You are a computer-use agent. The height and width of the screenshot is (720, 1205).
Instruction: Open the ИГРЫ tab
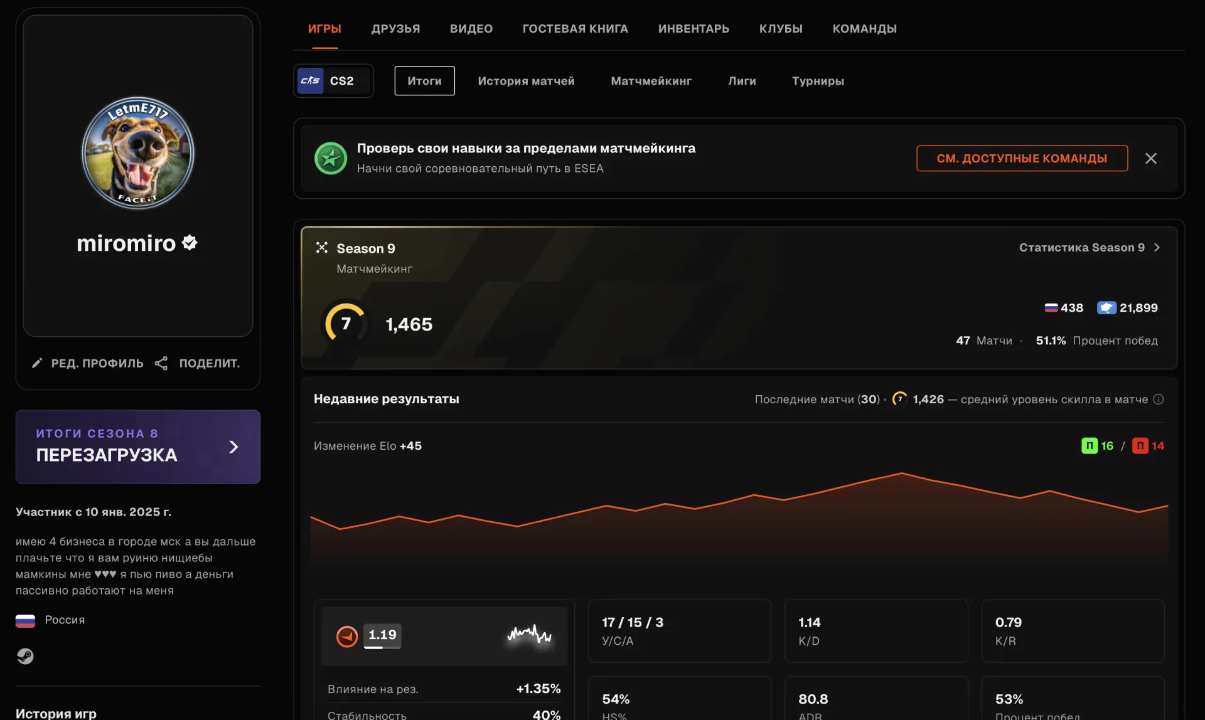tap(324, 29)
